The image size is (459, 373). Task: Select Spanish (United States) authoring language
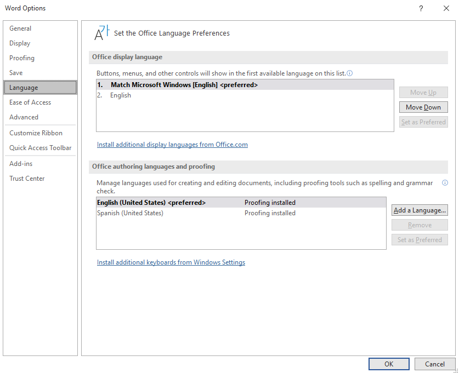tap(241, 213)
